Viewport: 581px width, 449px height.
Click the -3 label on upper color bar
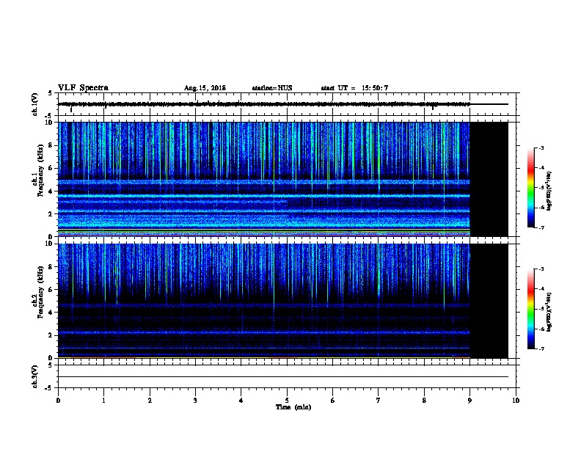541,147
